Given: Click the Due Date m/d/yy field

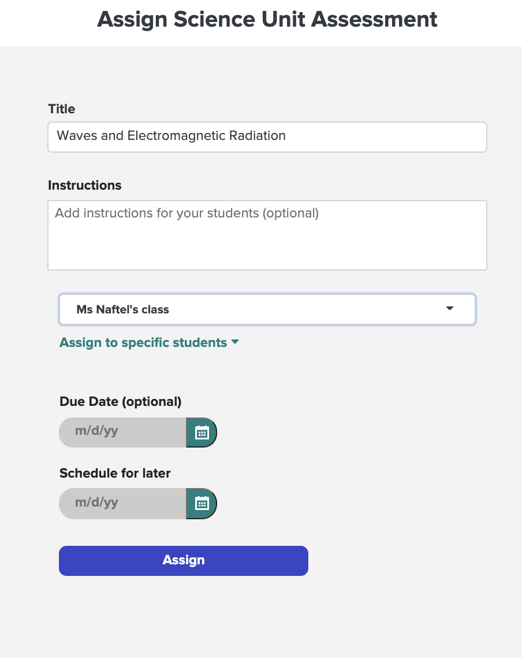Looking at the screenshot, I should 122,432.
